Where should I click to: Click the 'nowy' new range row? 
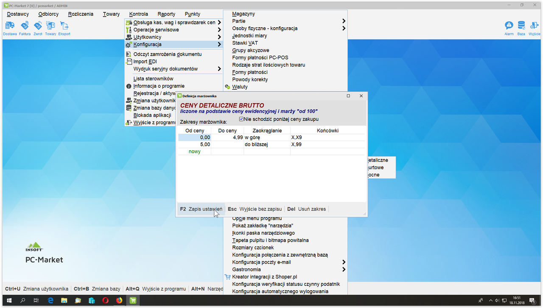pos(195,151)
